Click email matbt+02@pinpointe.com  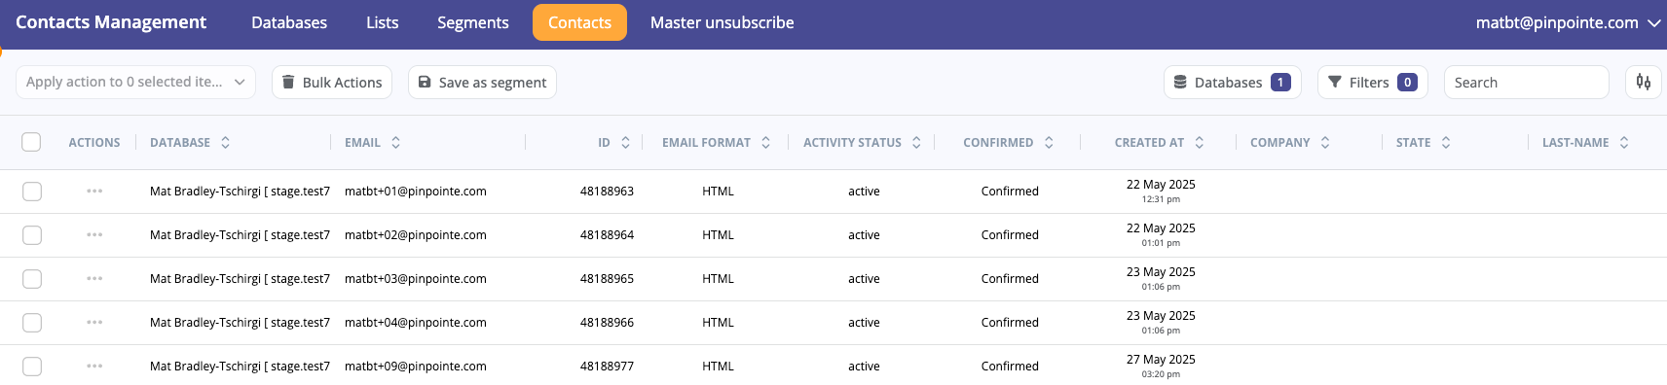[416, 235]
